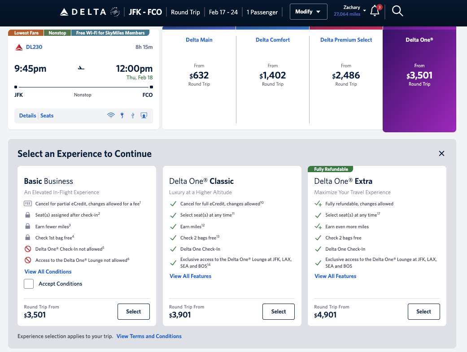Click lock icon beside Seat(s) assigned after check-in
467x352 pixels.
click(28, 215)
